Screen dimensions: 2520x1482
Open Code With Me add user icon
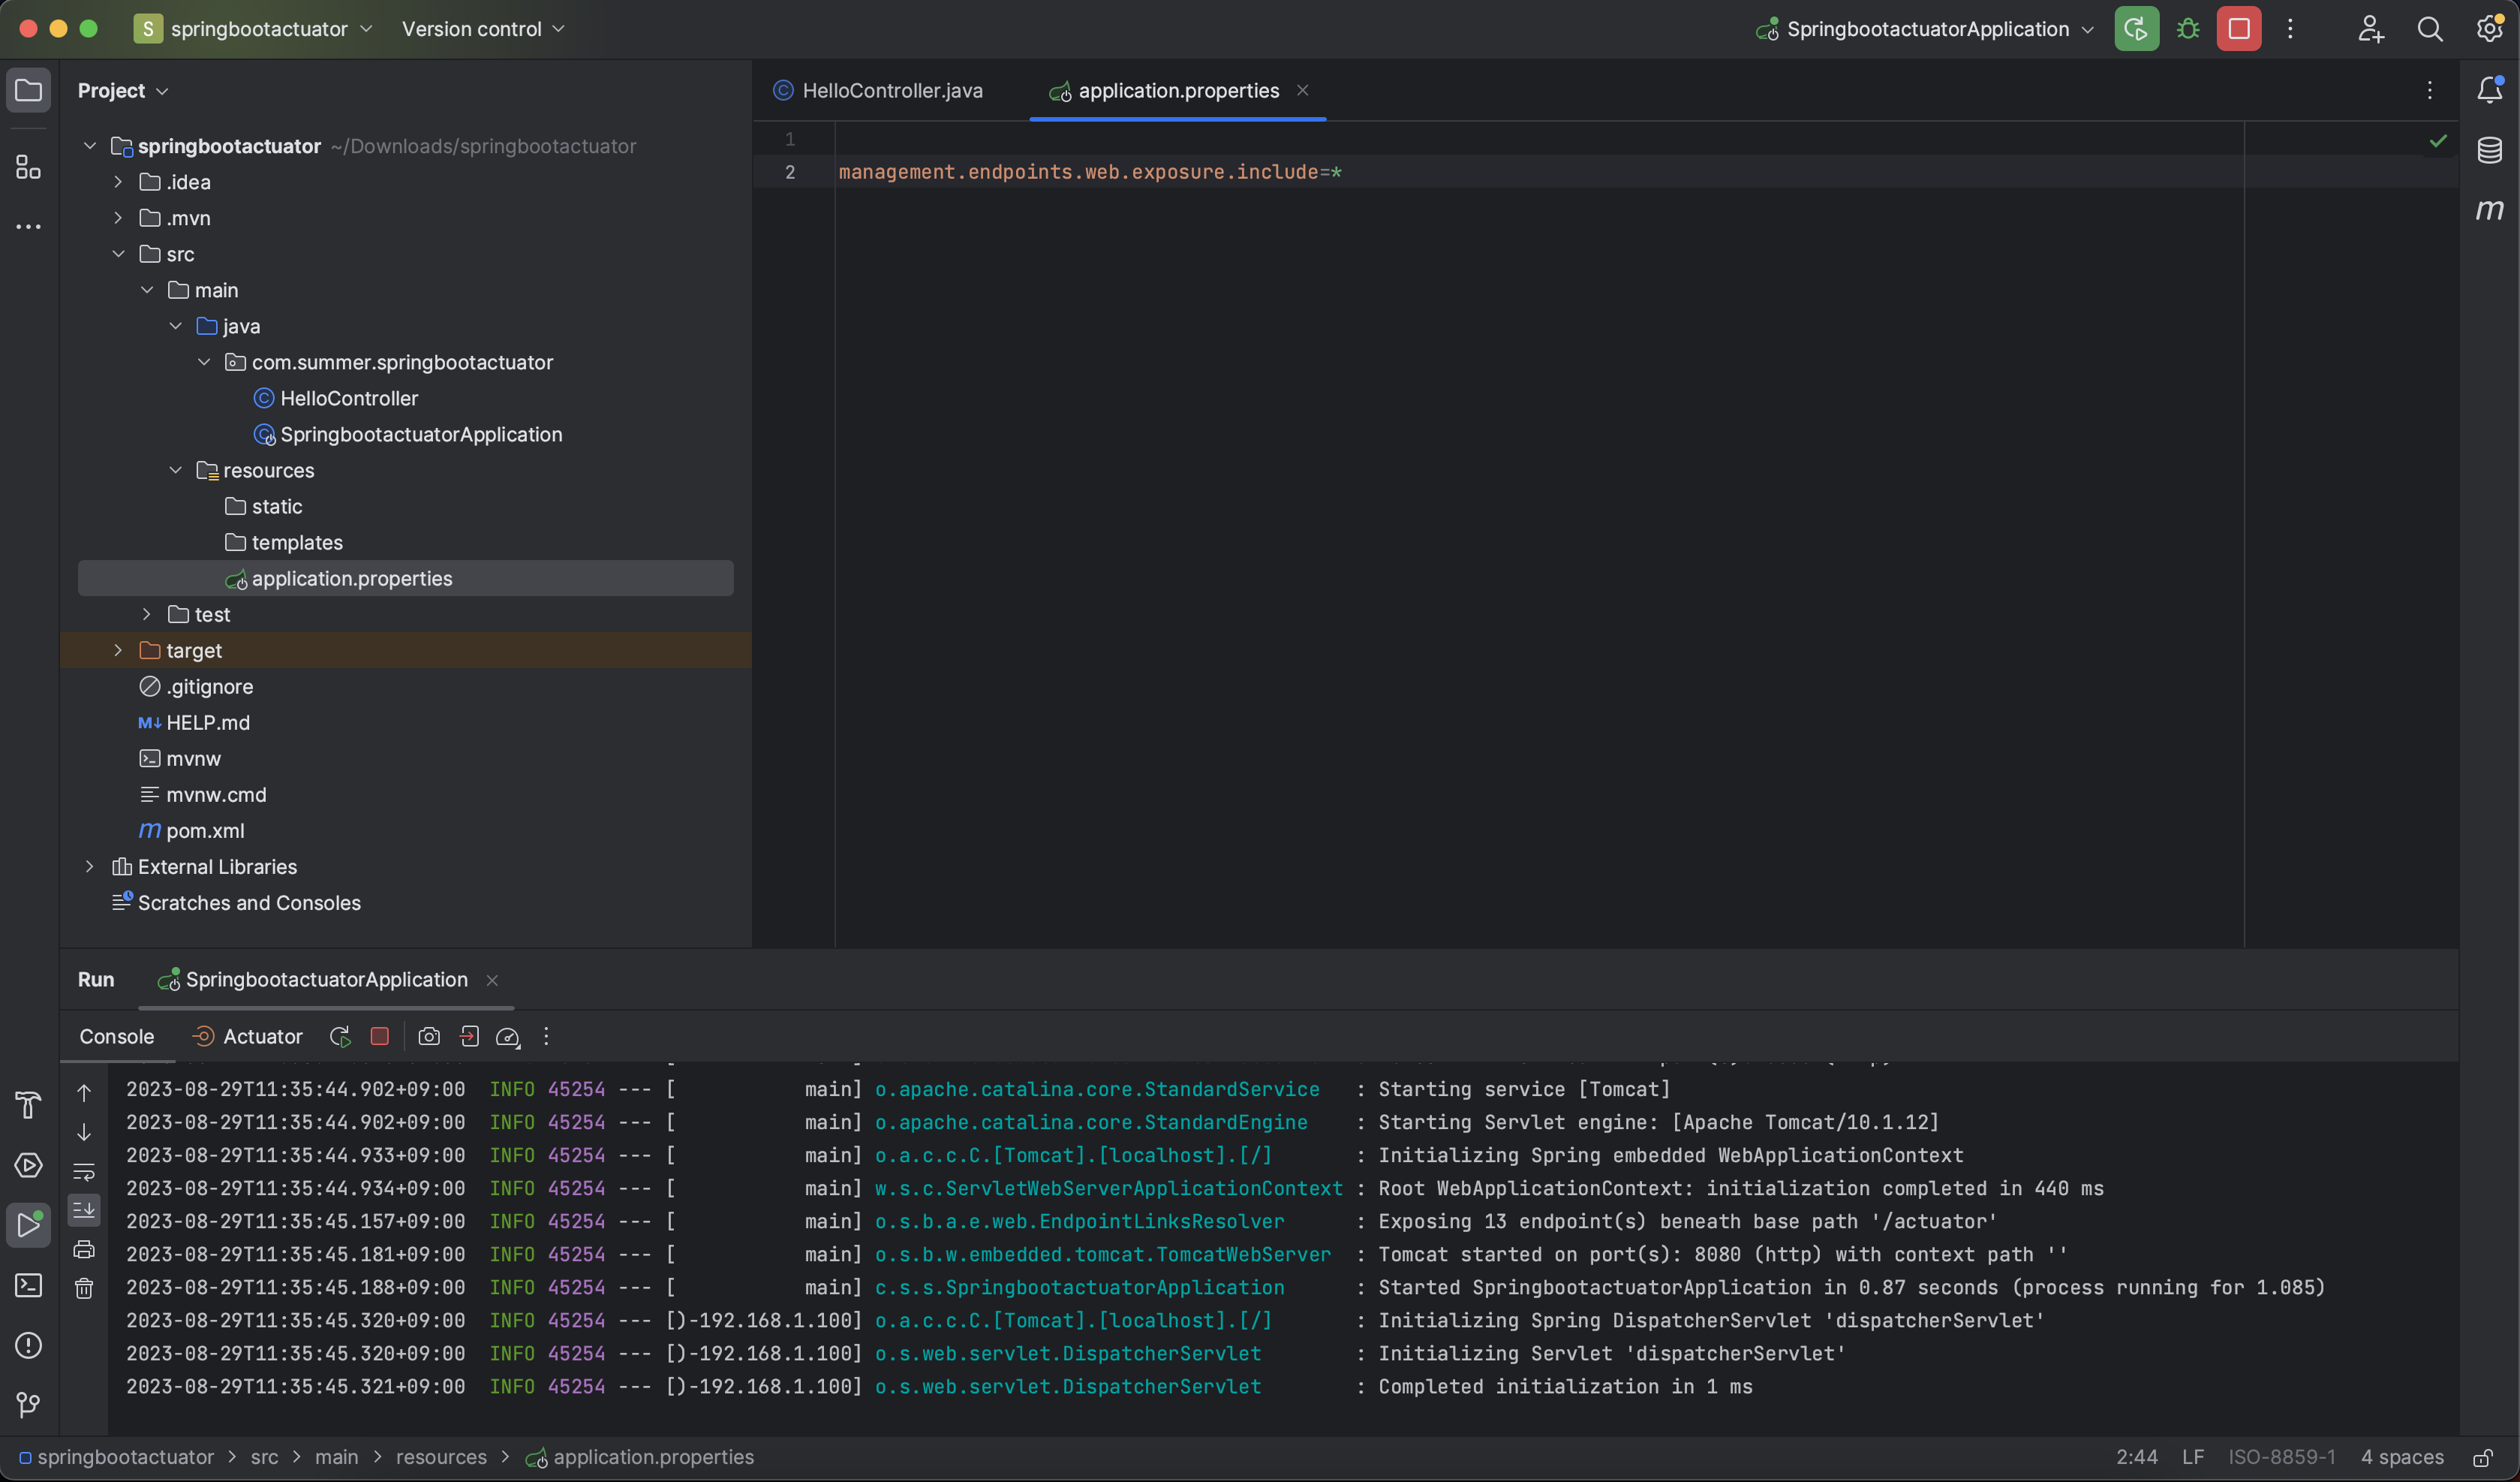point(2371,29)
